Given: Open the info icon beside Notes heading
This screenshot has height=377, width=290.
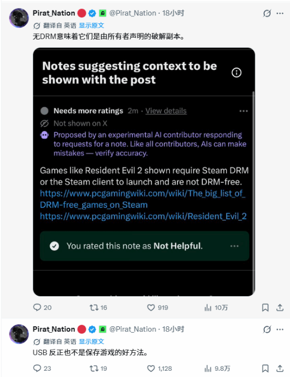Looking at the screenshot, I should [x=236, y=72].
